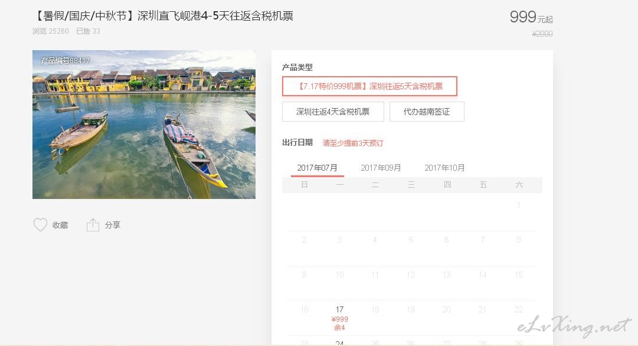Click the 日 weekday column header
Screen dimensions: 638x346
(x=305, y=185)
